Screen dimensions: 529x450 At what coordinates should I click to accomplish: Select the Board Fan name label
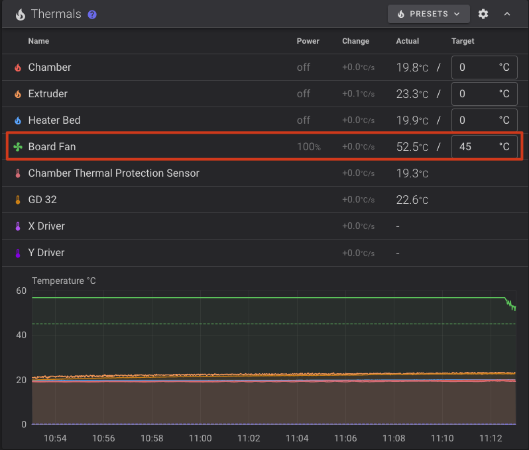(x=52, y=147)
